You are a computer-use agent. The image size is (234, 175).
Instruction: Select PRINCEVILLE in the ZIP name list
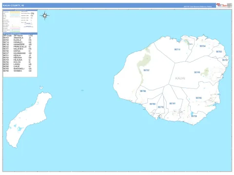point(20,47)
